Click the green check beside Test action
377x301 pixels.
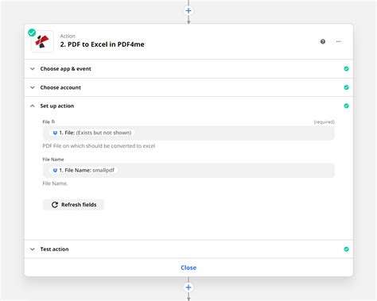coord(346,249)
